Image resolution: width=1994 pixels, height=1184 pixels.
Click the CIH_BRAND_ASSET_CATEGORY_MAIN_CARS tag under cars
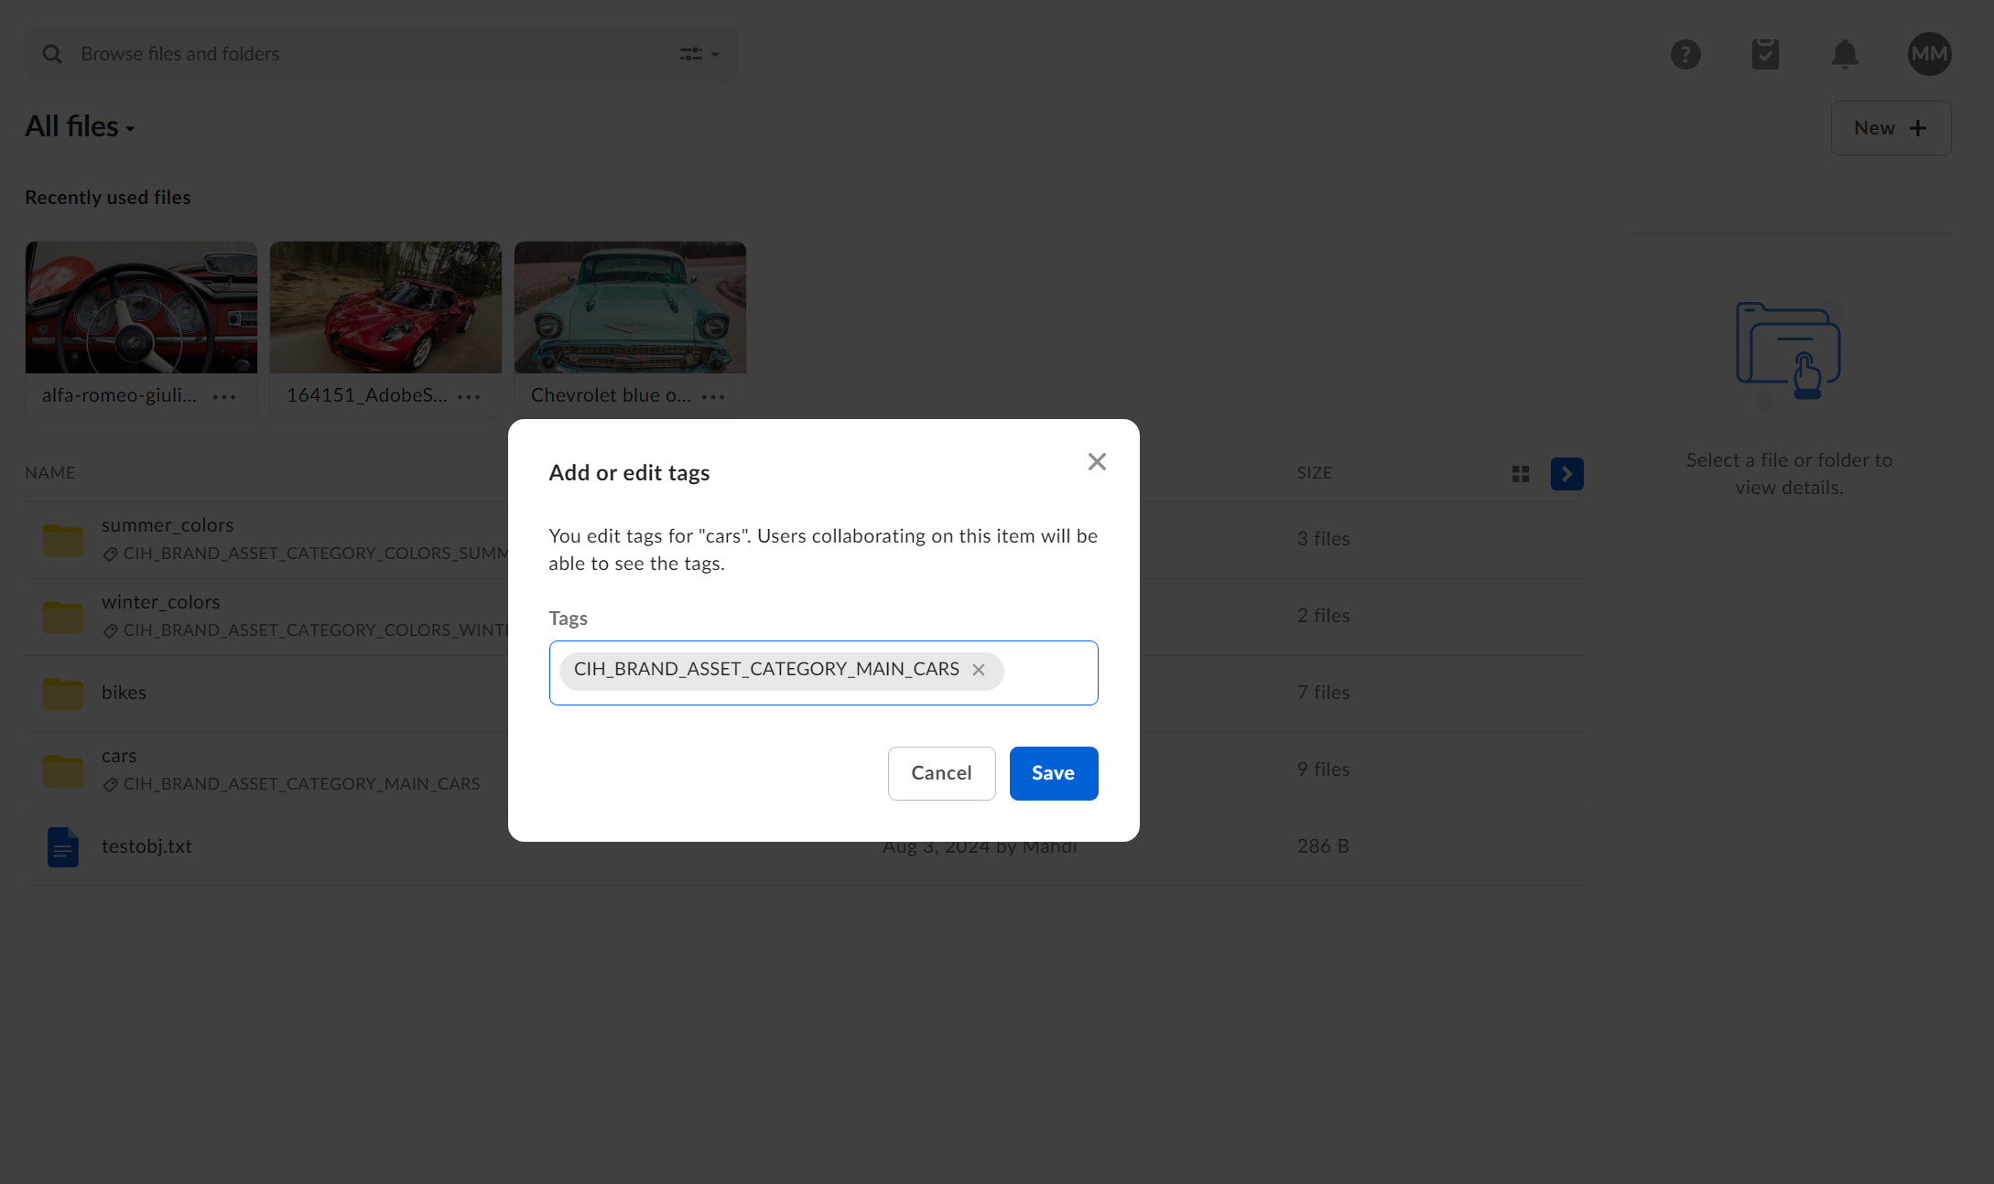point(291,784)
